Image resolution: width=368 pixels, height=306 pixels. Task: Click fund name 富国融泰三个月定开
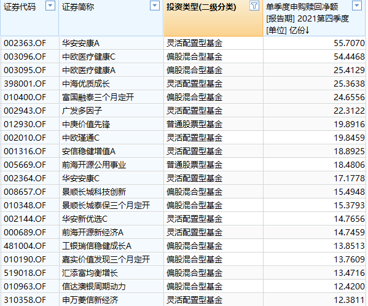pyautogui.click(x=98, y=97)
